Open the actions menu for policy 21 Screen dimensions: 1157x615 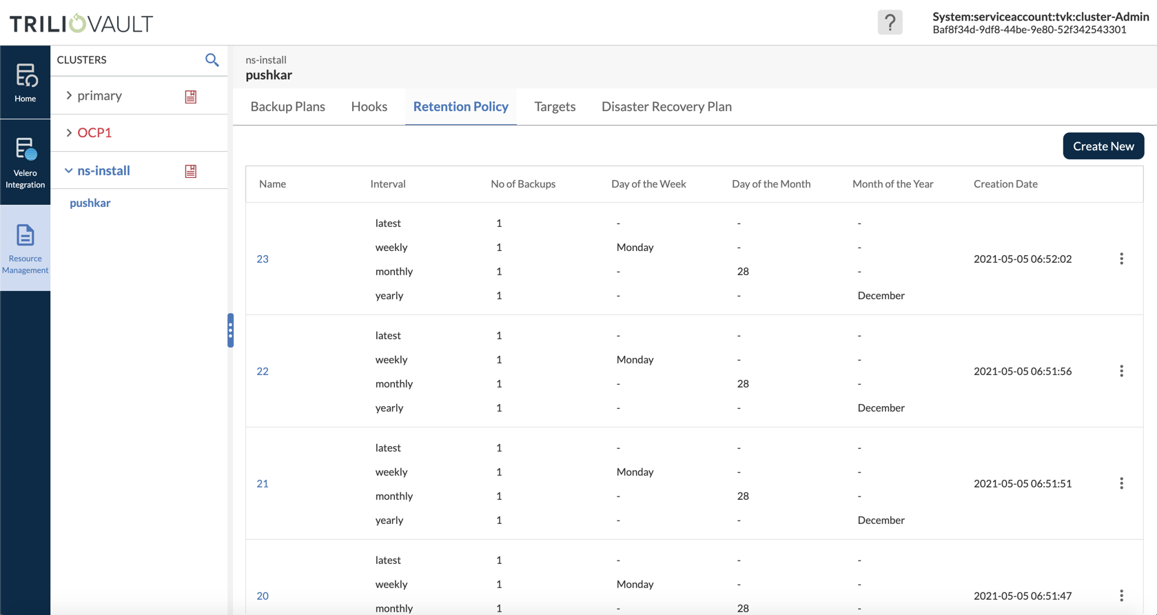tap(1121, 483)
